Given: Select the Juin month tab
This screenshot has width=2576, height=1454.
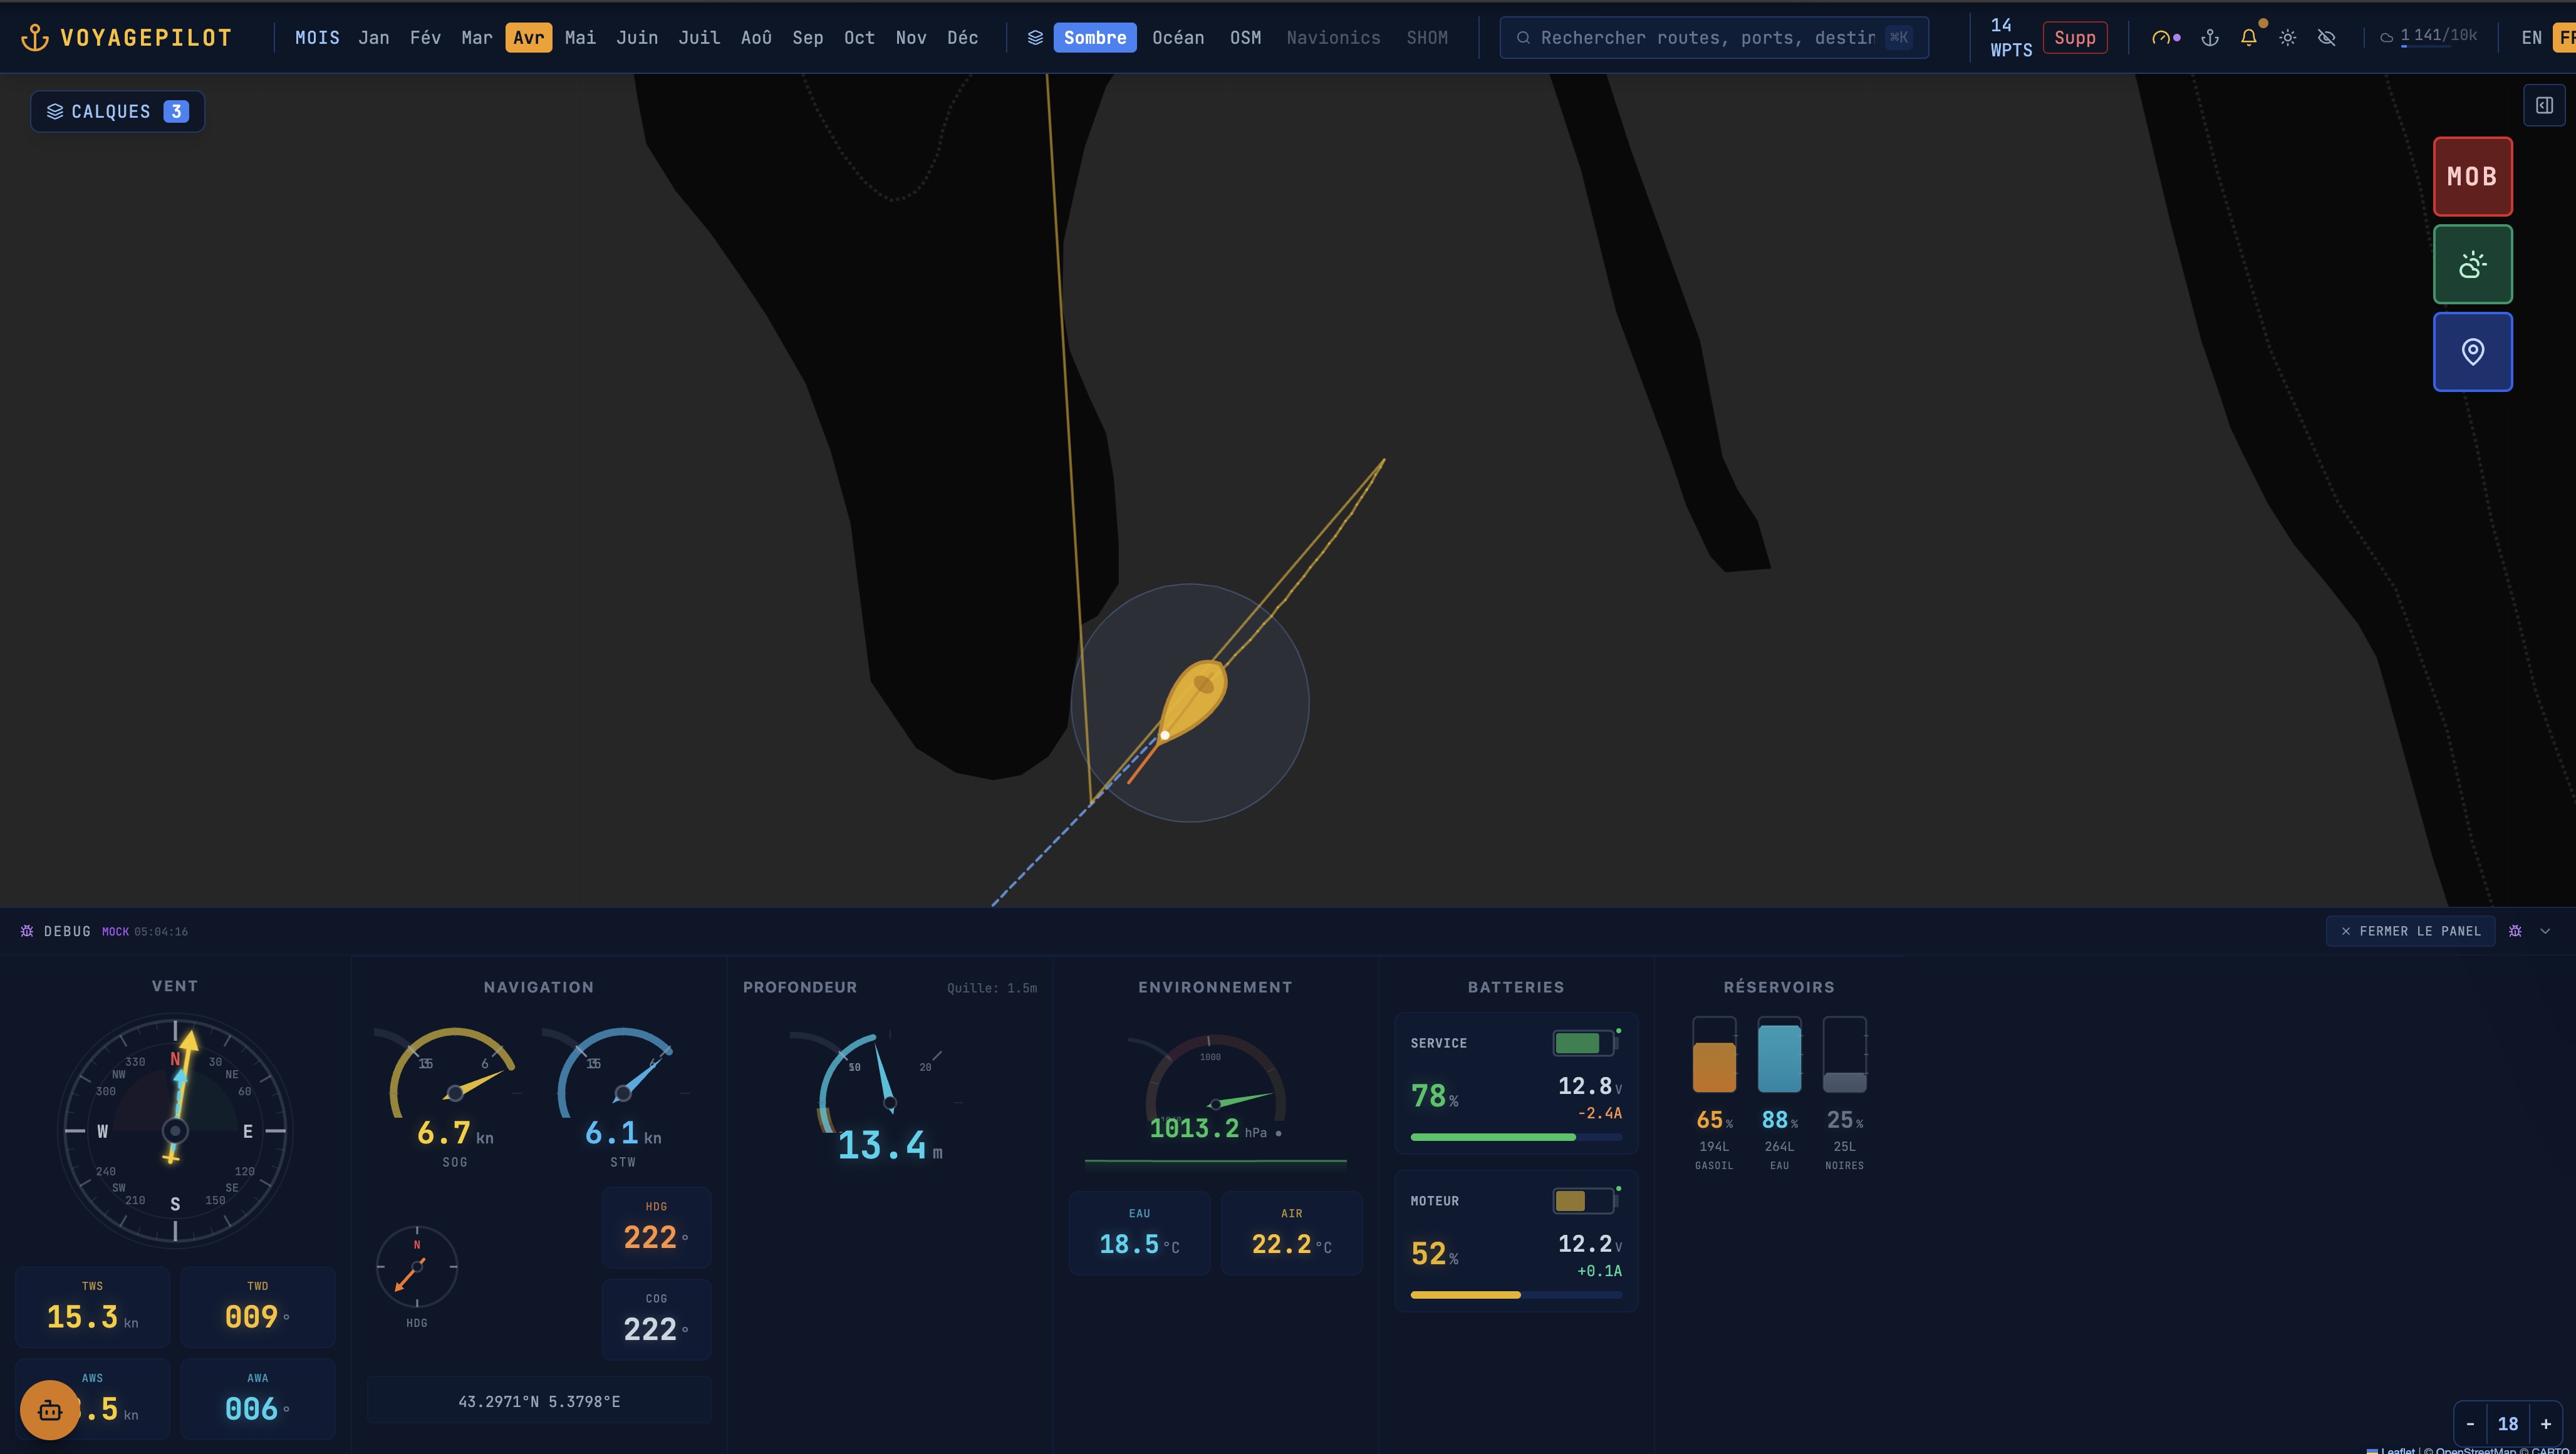Looking at the screenshot, I should coord(636,38).
